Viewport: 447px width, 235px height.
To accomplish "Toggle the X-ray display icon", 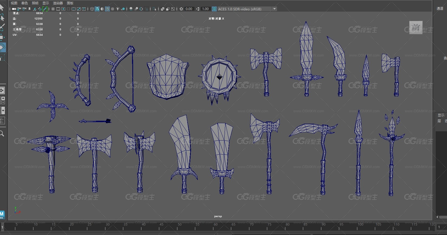I will coord(163,9).
